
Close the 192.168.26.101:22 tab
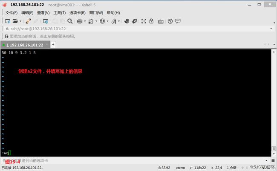coord(47,44)
